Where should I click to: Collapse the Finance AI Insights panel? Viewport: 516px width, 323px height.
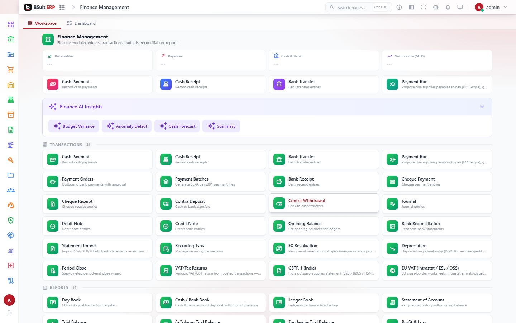click(482, 107)
